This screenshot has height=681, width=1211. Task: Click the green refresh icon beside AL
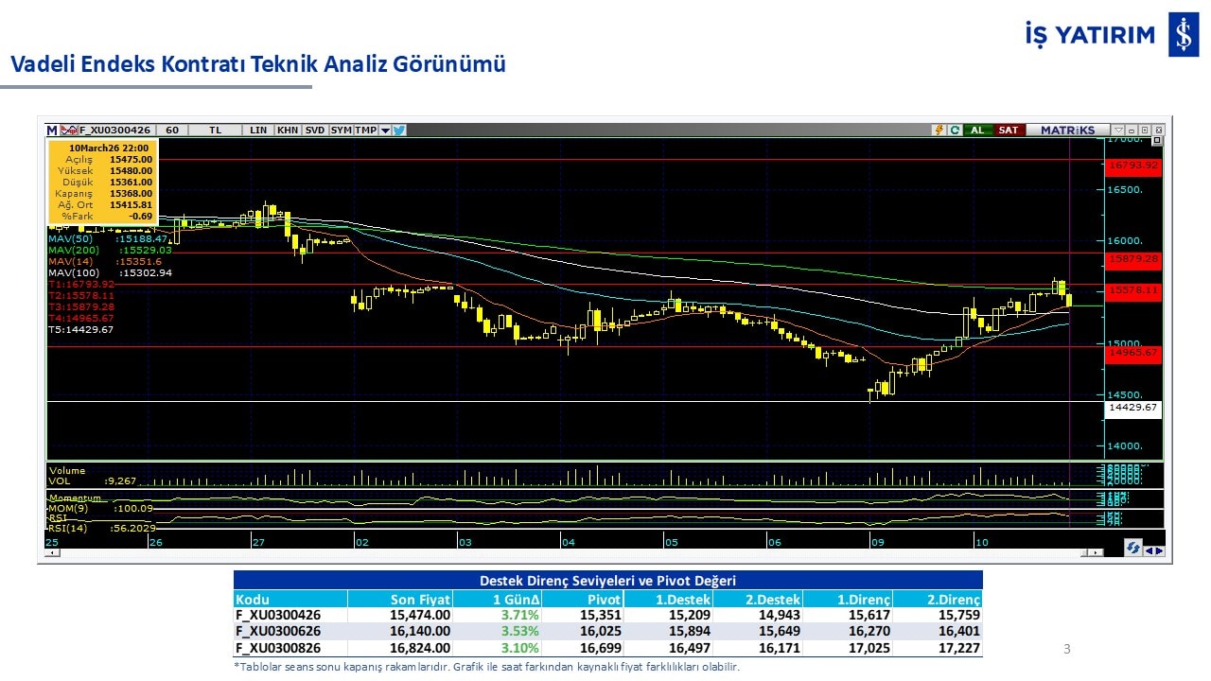(x=955, y=131)
